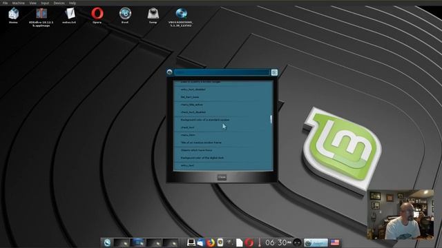
Task: Open the Home desktop icon
Action: 13,15
